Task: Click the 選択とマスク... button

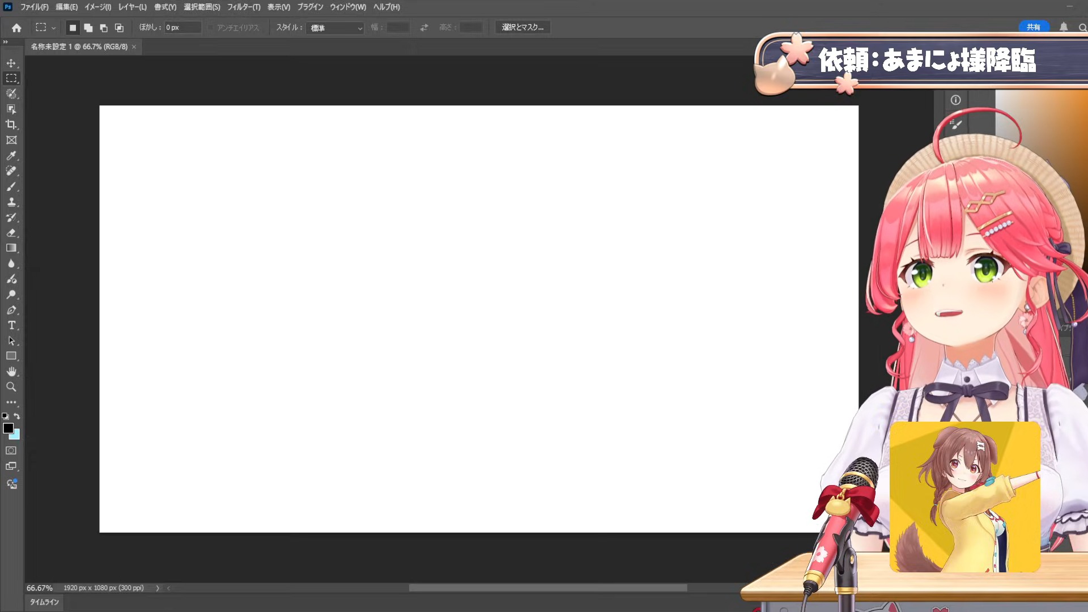Action: 522,27
